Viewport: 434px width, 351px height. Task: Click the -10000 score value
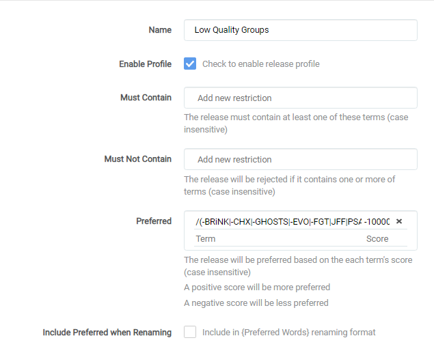point(377,221)
